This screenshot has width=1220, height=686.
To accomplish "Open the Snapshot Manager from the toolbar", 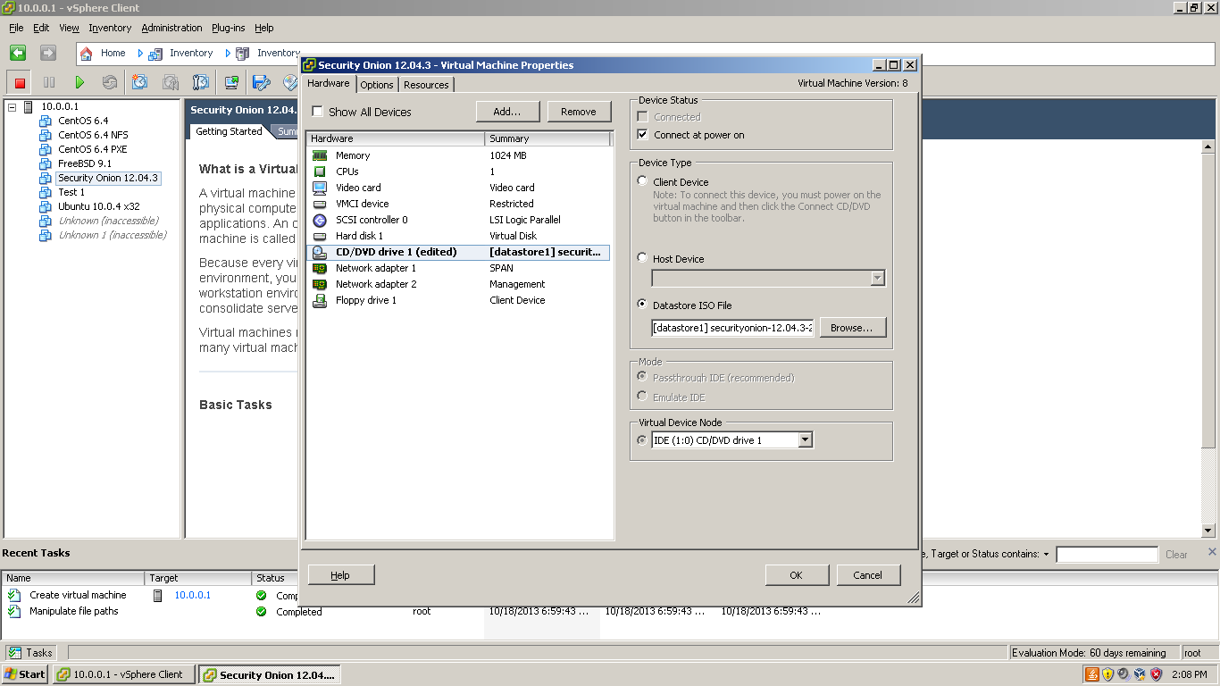I will click(x=200, y=81).
